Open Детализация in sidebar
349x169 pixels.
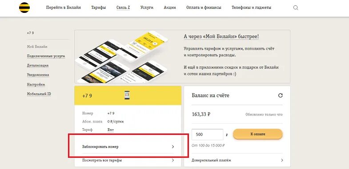pos(38,66)
